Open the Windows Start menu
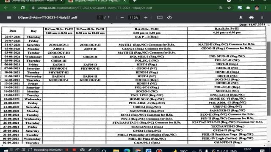Viewport: 271px width, 152px height. pyautogui.click(x=6, y=151)
